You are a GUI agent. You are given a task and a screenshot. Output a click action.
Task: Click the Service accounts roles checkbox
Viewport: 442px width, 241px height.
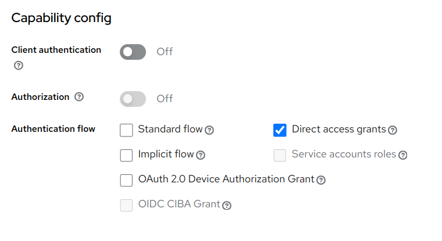[280, 155]
